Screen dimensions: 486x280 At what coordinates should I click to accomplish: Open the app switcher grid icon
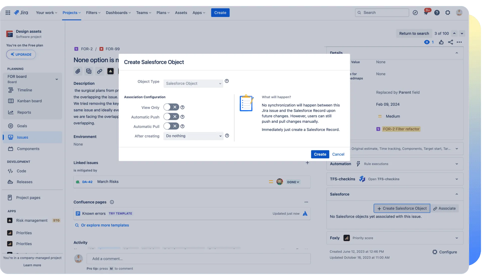pos(8,12)
